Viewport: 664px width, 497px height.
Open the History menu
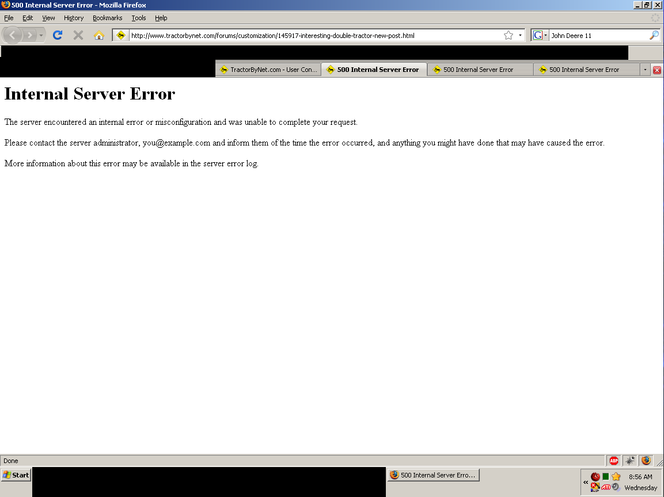point(74,18)
